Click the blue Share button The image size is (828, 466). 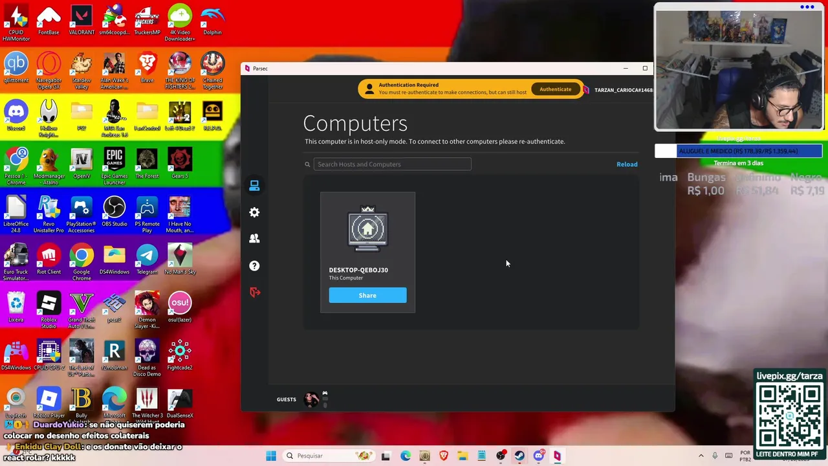click(x=367, y=295)
